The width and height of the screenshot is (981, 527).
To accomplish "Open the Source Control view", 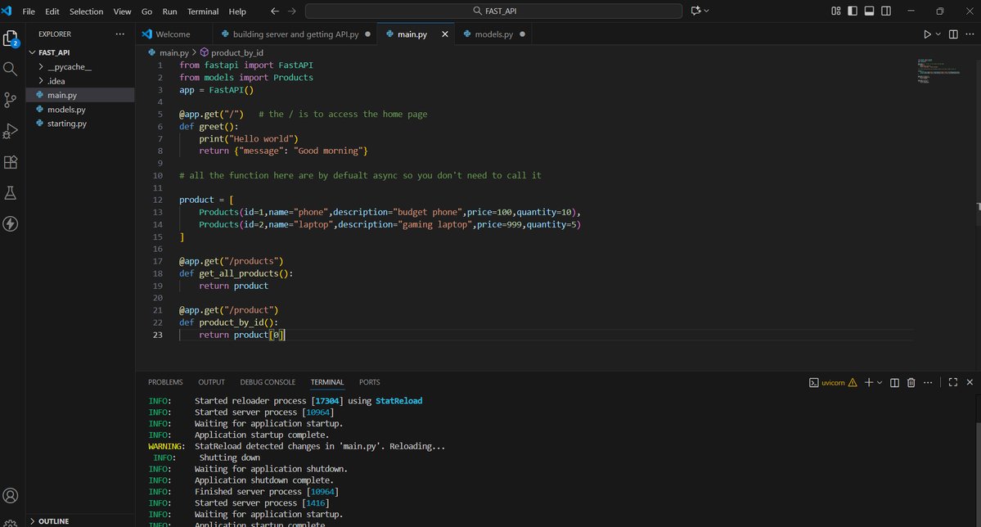I will (x=10, y=100).
